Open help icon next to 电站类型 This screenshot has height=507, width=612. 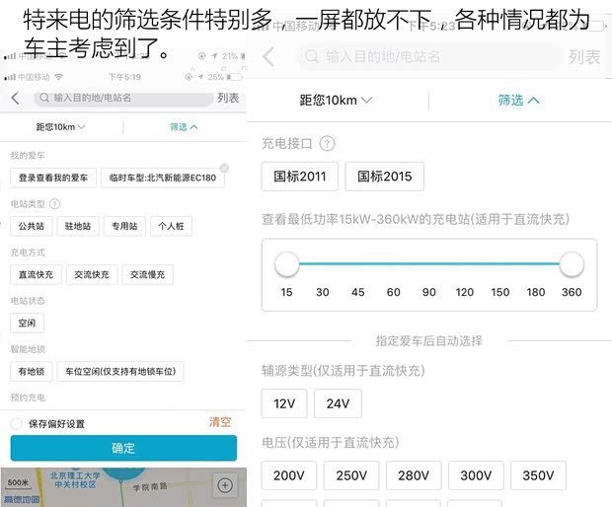[x=52, y=204]
